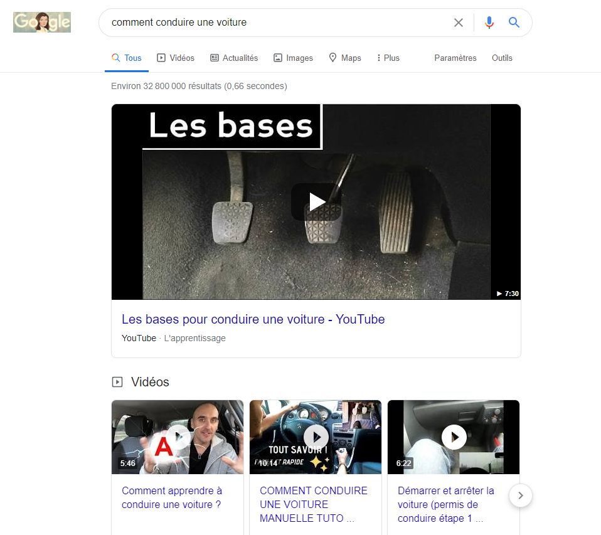Click the YouTube source label
601x535 pixels.
(139, 339)
